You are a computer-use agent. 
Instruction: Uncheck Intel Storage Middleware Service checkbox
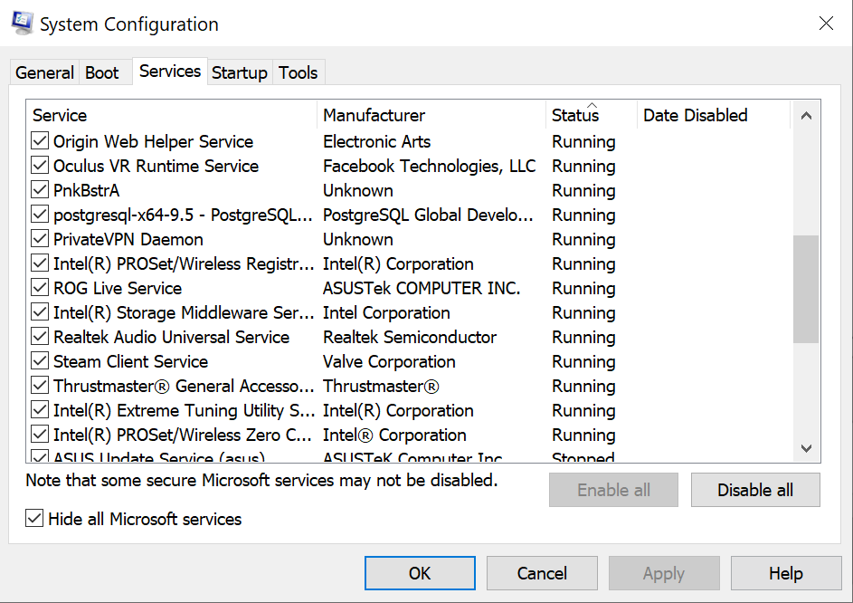40,312
